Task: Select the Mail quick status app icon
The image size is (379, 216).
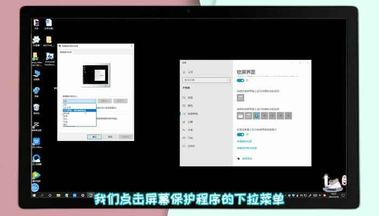Action: pos(240,116)
